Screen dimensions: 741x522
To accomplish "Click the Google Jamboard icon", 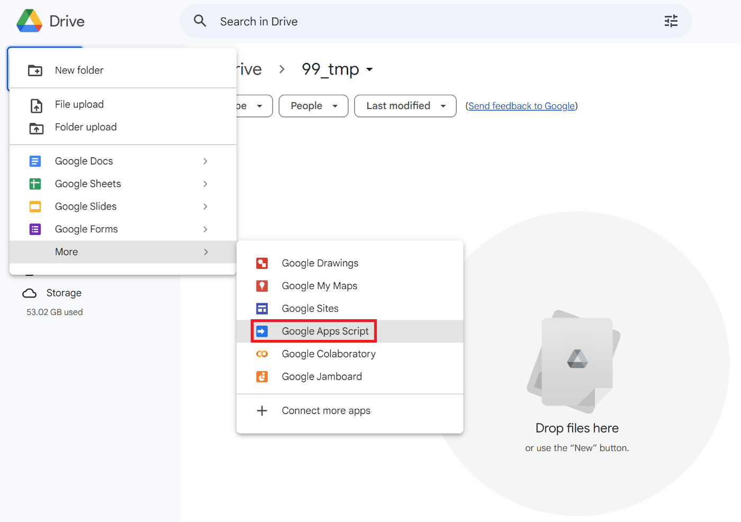I will tap(262, 376).
